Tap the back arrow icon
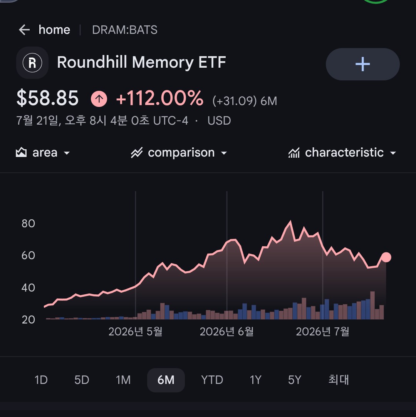 pos(24,30)
